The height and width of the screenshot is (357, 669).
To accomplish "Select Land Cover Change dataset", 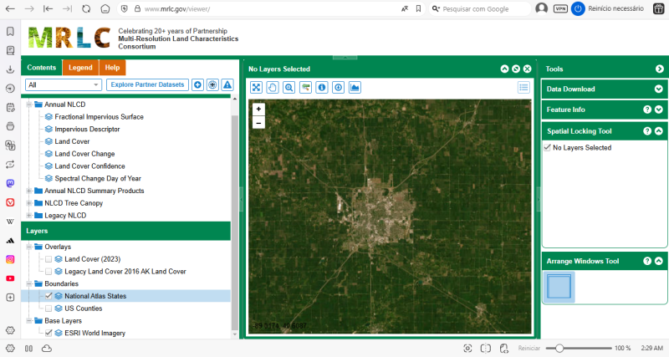I will point(84,154).
